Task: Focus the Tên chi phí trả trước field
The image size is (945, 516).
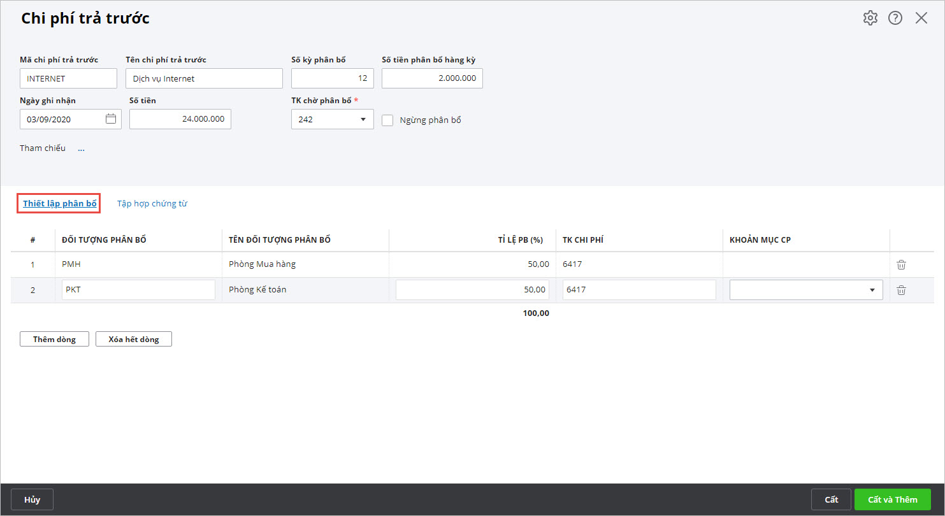Action: click(204, 78)
